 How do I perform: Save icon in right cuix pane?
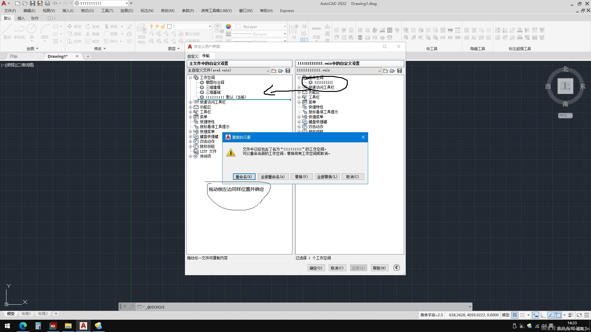400,71
